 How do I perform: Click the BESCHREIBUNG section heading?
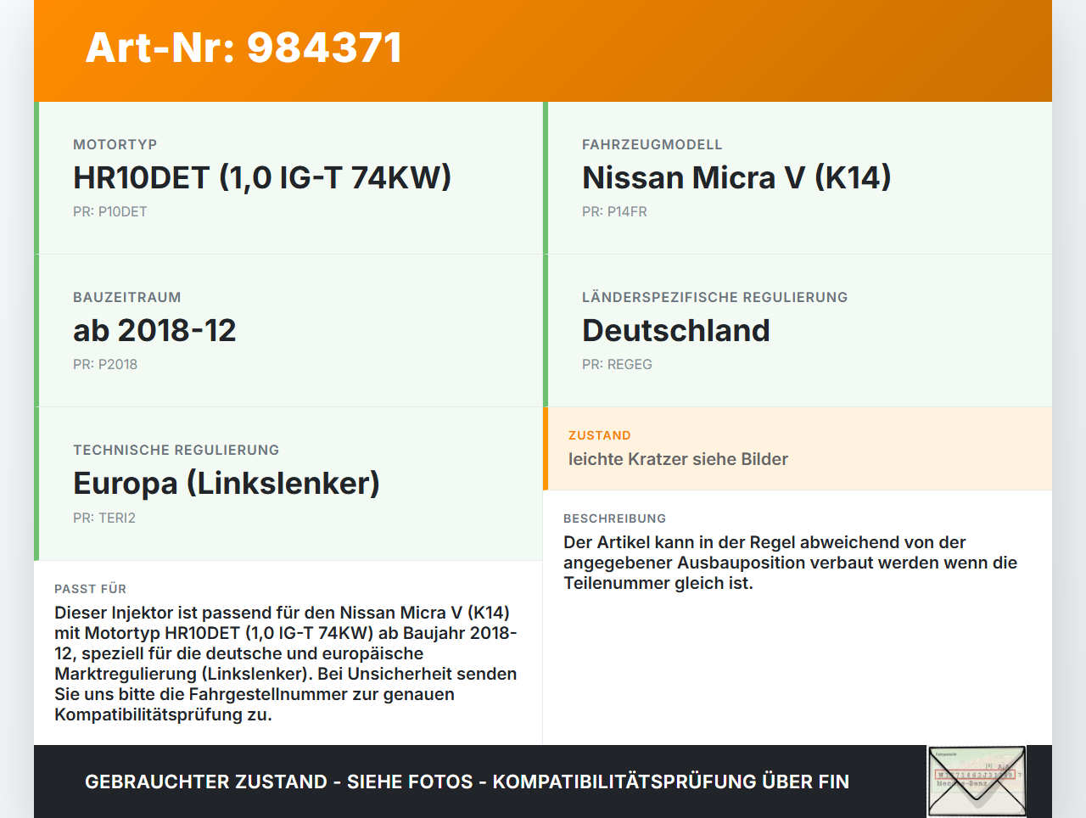click(x=614, y=518)
